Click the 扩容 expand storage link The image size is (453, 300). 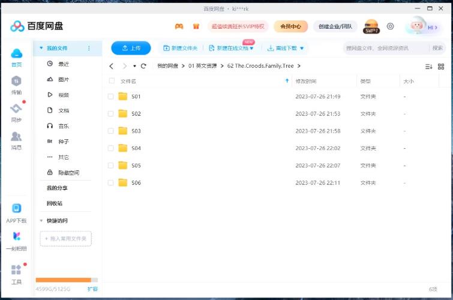coord(92,289)
